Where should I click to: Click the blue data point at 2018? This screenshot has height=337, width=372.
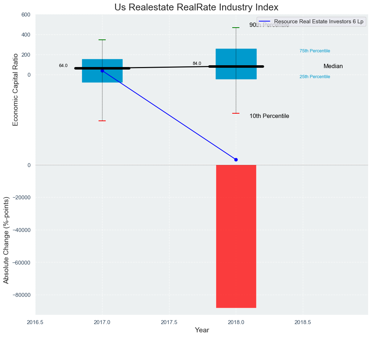236,160
